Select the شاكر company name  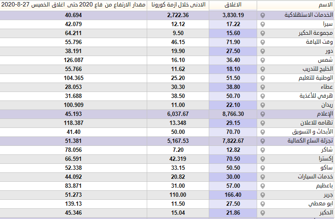click(327, 150)
